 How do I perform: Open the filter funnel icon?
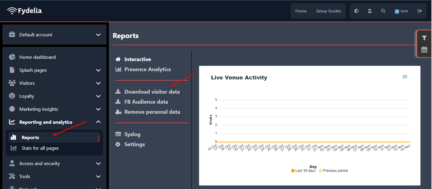click(x=424, y=38)
